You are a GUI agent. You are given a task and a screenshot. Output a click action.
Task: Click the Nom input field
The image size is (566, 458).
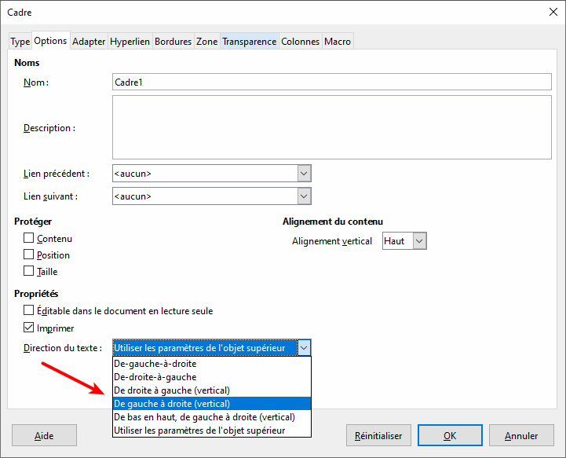tap(332, 82)
